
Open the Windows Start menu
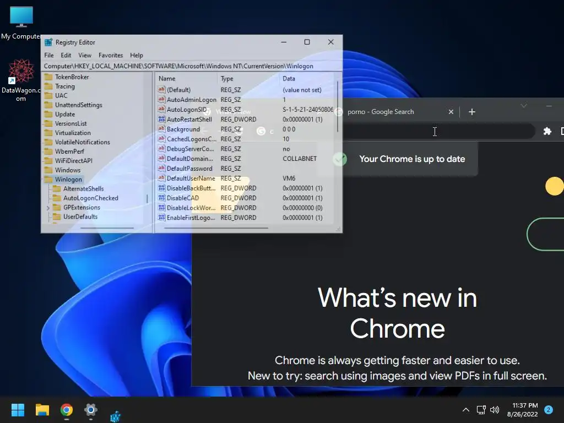(x=18, y=410)
